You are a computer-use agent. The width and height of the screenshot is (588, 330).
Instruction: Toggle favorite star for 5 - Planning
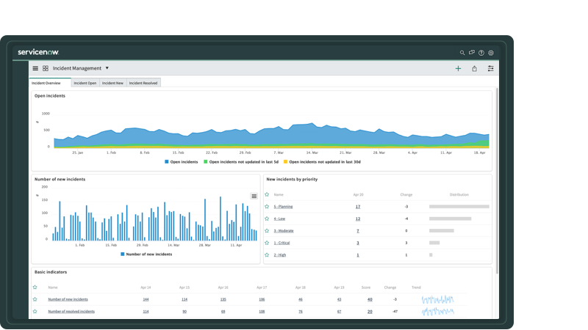point(267,207)
